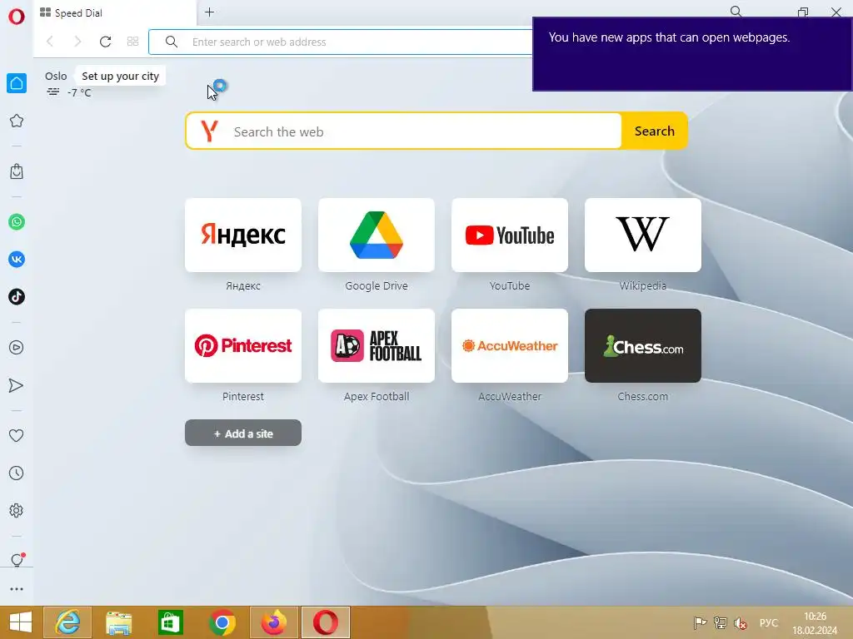Click the new apps notification banner

[692, 54]
